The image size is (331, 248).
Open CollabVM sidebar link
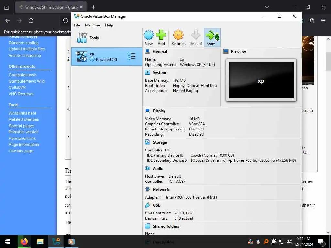tap(17, 87)
